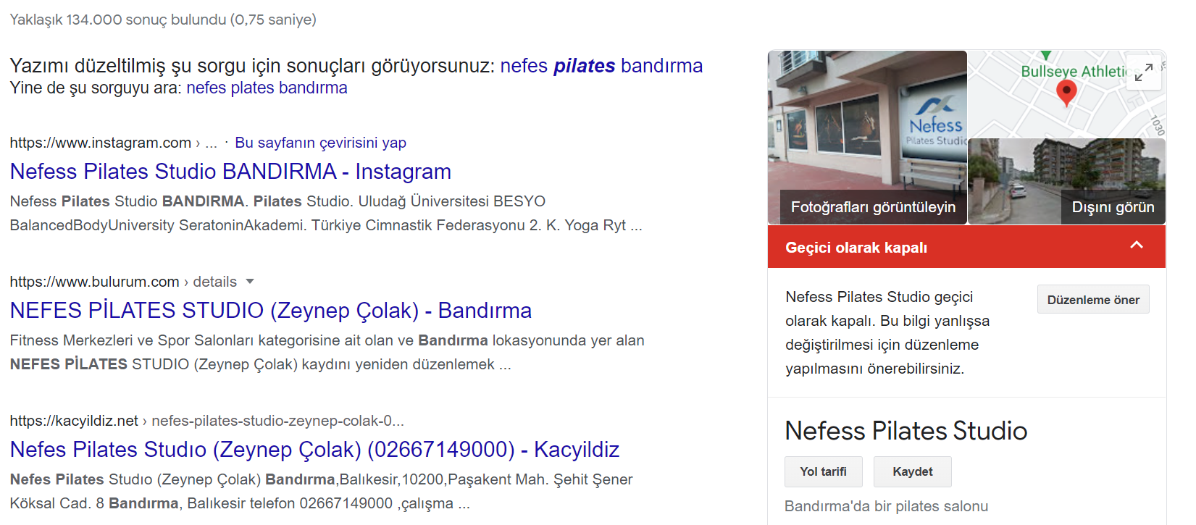This screenshot has width=1196, height=525.
Task: Open the Nefess Pilates Studio BANDIRMA Instagram result
Action: click(230, 172)
